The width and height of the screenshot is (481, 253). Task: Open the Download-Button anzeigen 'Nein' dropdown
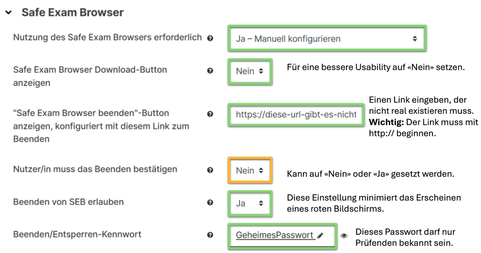click(x=250, y=71)
